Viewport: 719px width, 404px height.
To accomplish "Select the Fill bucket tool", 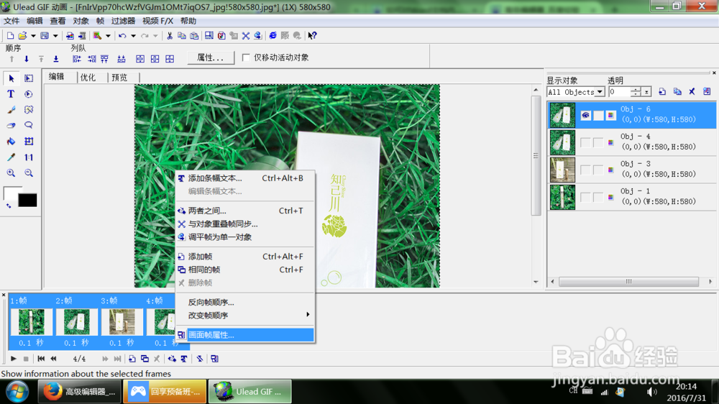I will pos(11,141).
